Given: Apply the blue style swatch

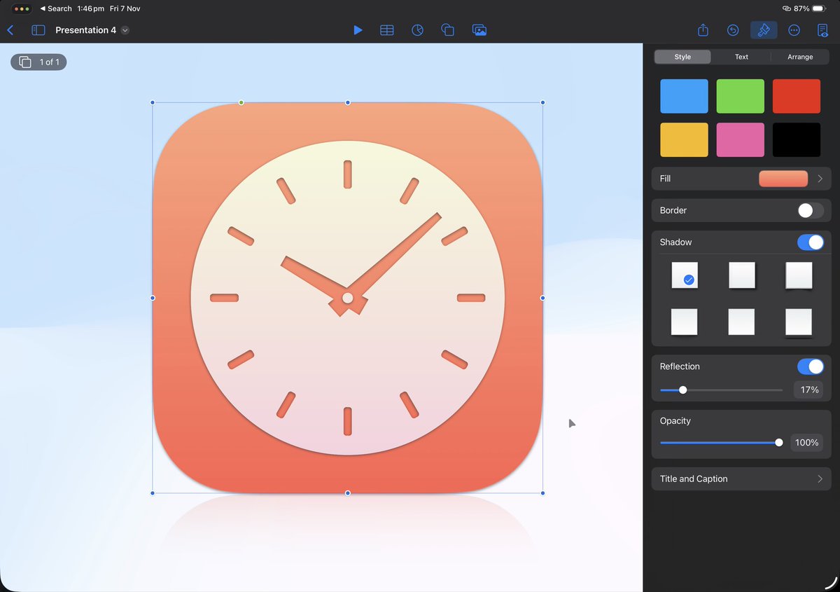Looking at the screenshot, I should 684,96.
